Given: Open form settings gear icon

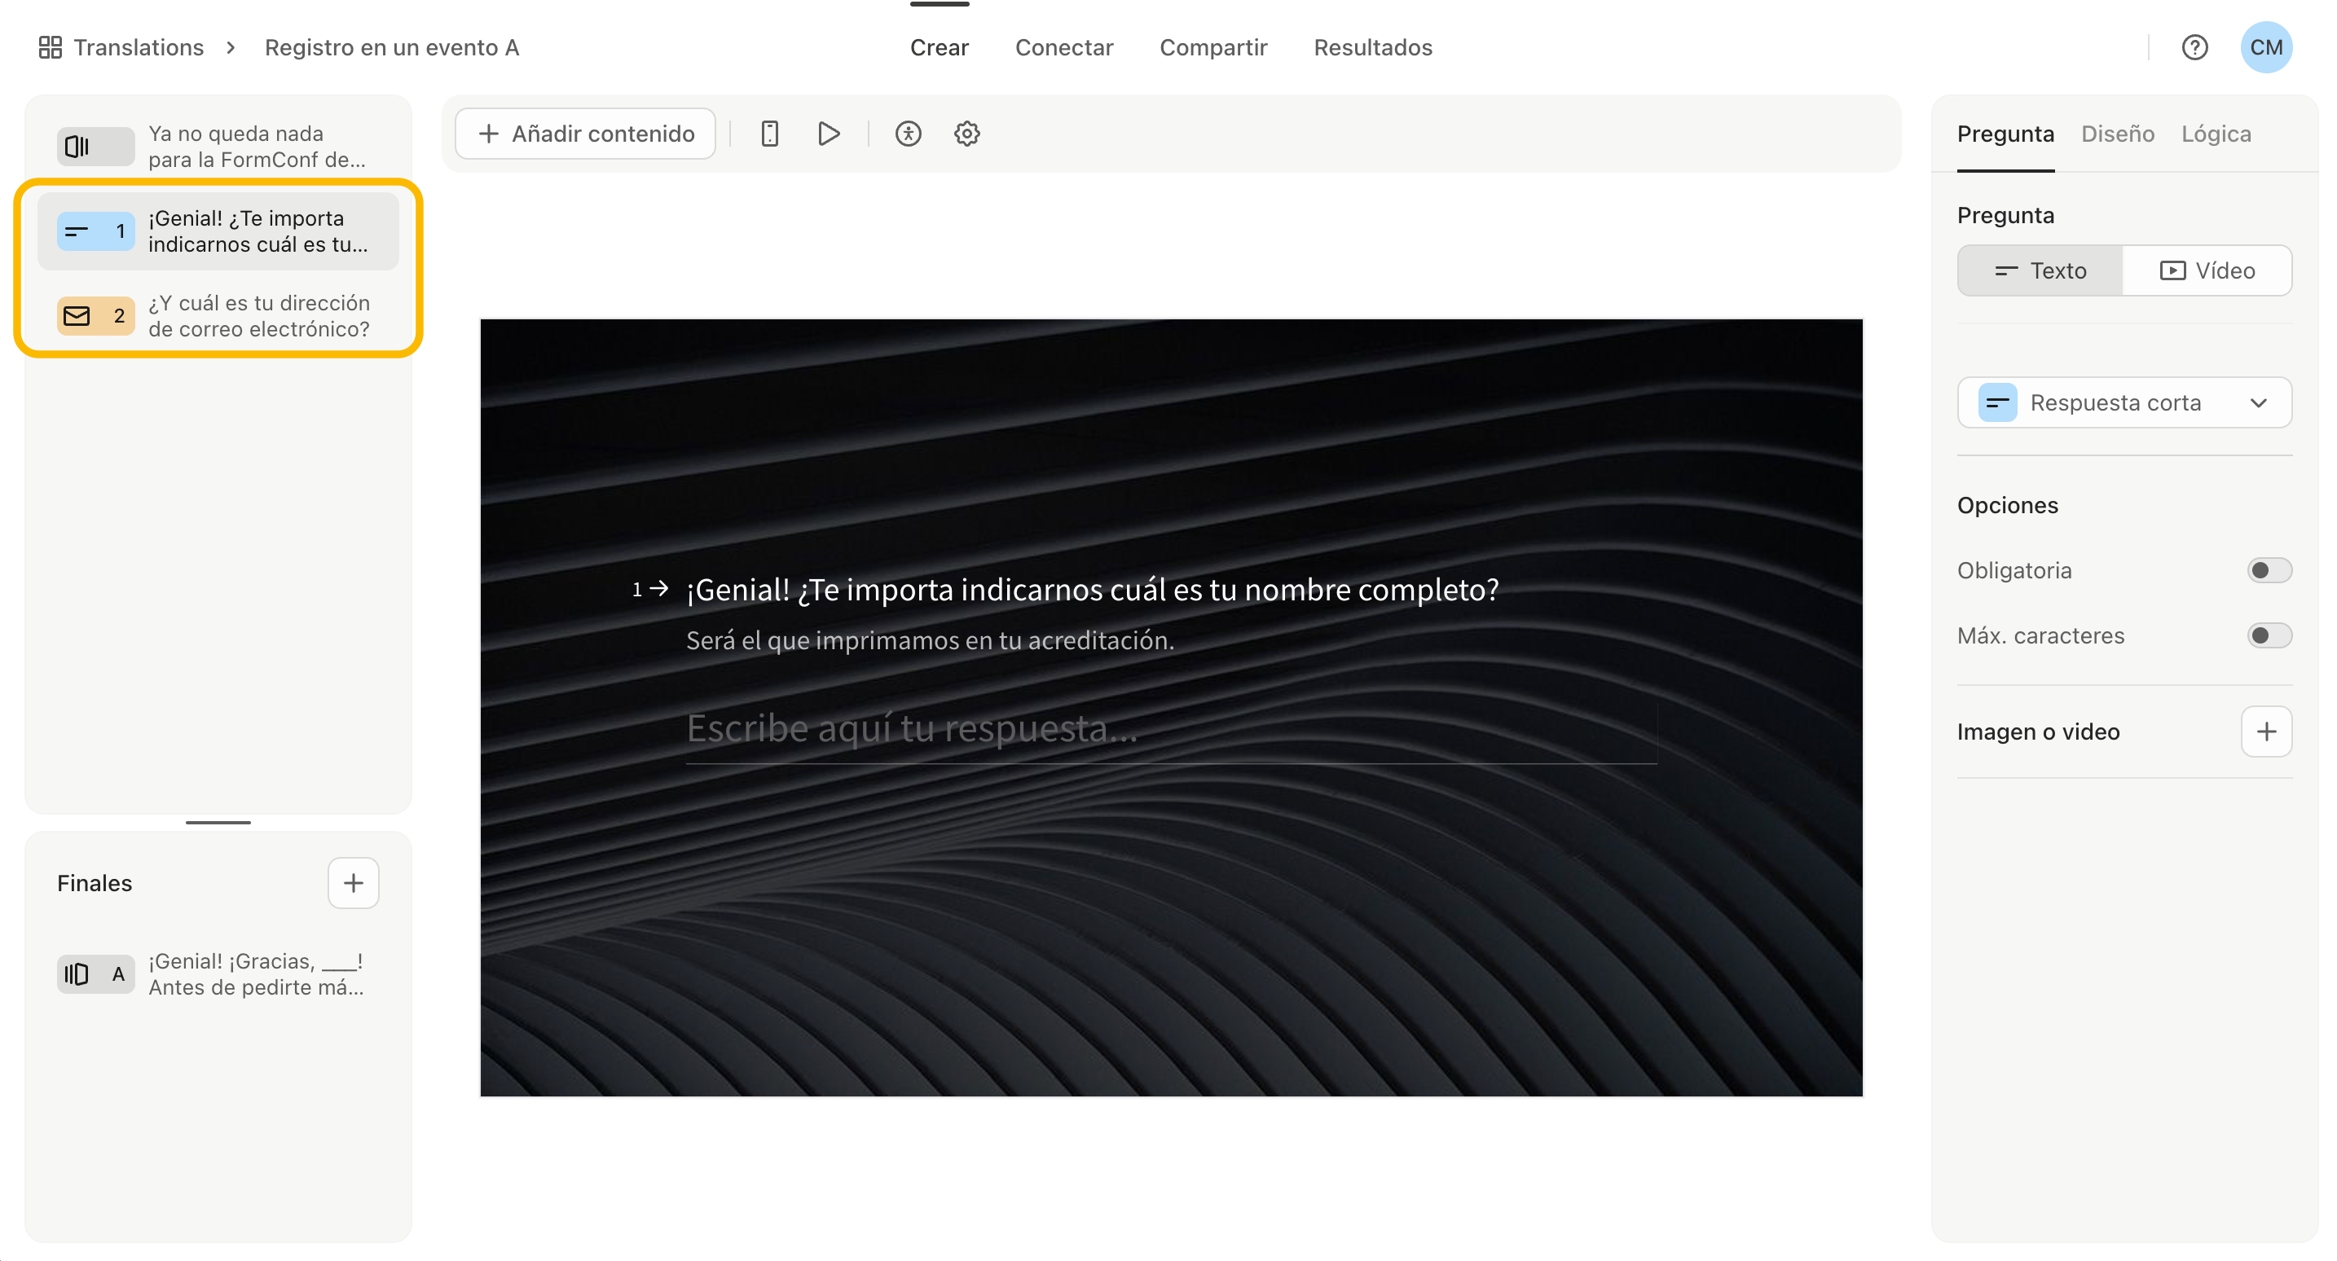Looking at the screenshot, I should (967, 134).
